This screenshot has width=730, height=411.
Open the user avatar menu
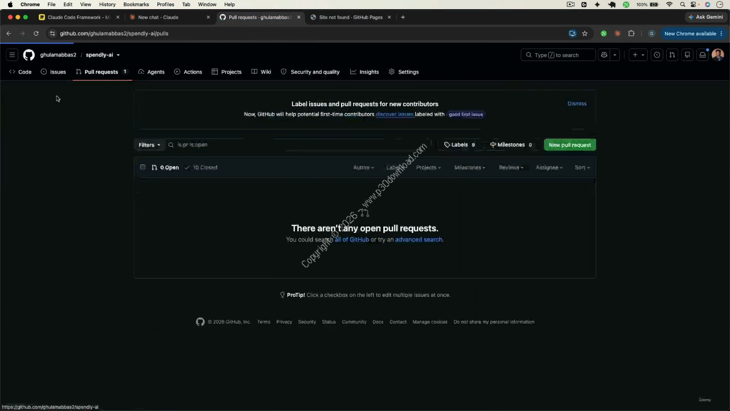point(717,55)
